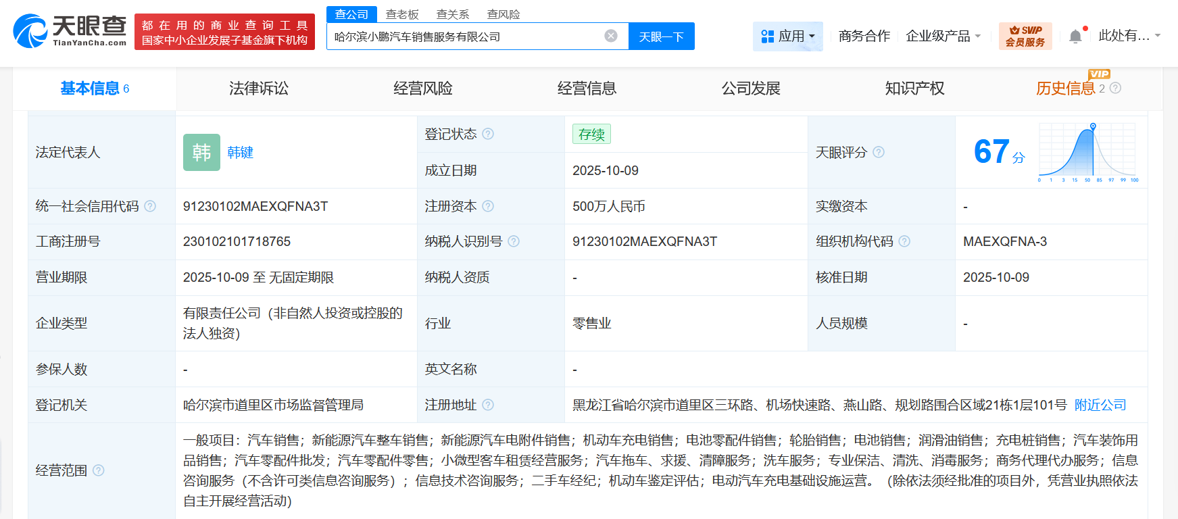1178x519 pixels.
Task: Switch to the 法律诉讼 tab
Action: (259, 89)
